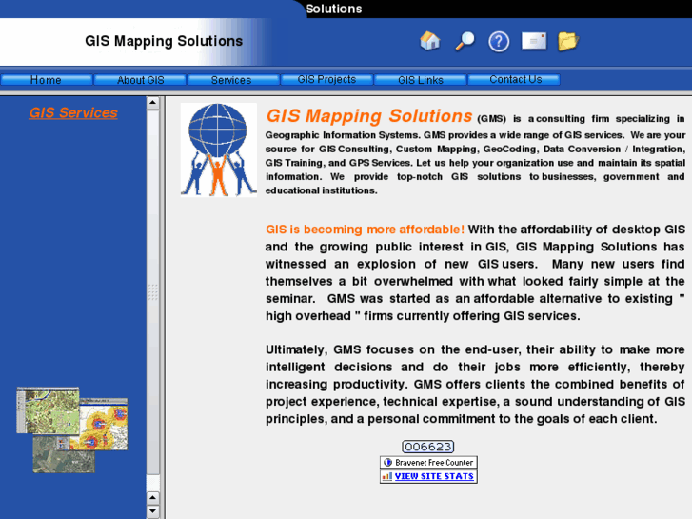Open search with the magnifying glass icon

pyautogui.click(x=465, y=42)
